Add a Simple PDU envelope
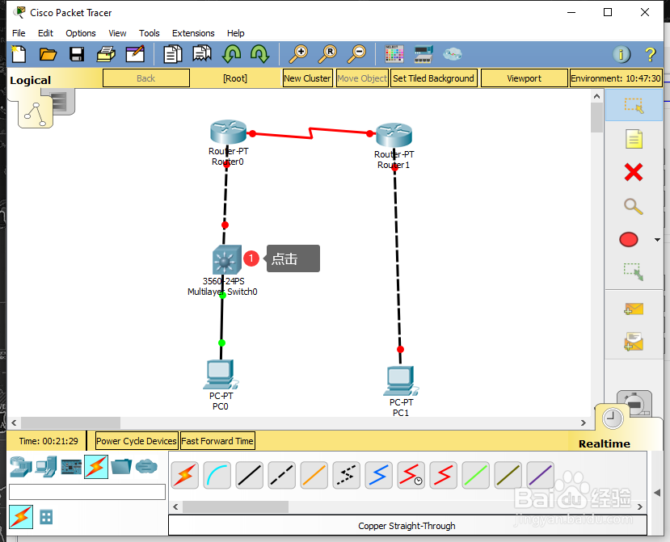 [x=634, y=309]
